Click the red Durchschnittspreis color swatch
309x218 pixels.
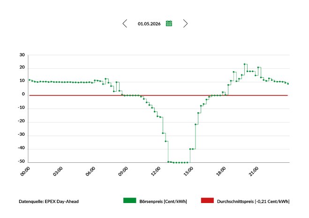click(207, 201)
